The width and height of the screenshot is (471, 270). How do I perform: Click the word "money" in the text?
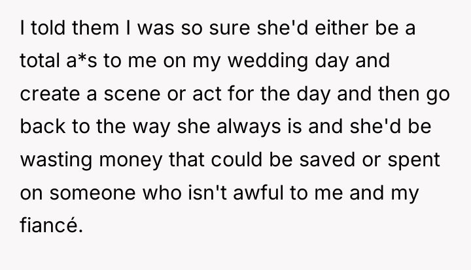[x=130, y=160]
